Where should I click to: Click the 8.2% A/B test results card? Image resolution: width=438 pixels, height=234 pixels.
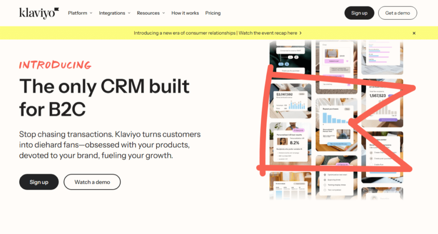click(x=290, y=144)
